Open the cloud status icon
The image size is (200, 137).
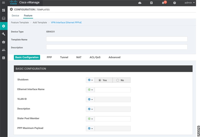[140, 3]
